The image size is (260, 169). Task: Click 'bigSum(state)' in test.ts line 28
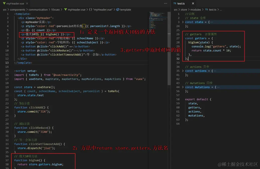click(199, 42)
